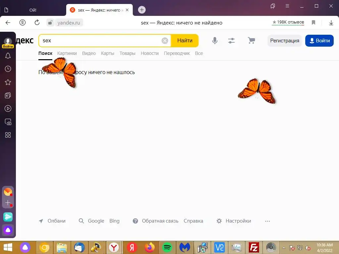Open the shopping cart icon
This screenshot has height=254, width=339.
pos(251,40)
